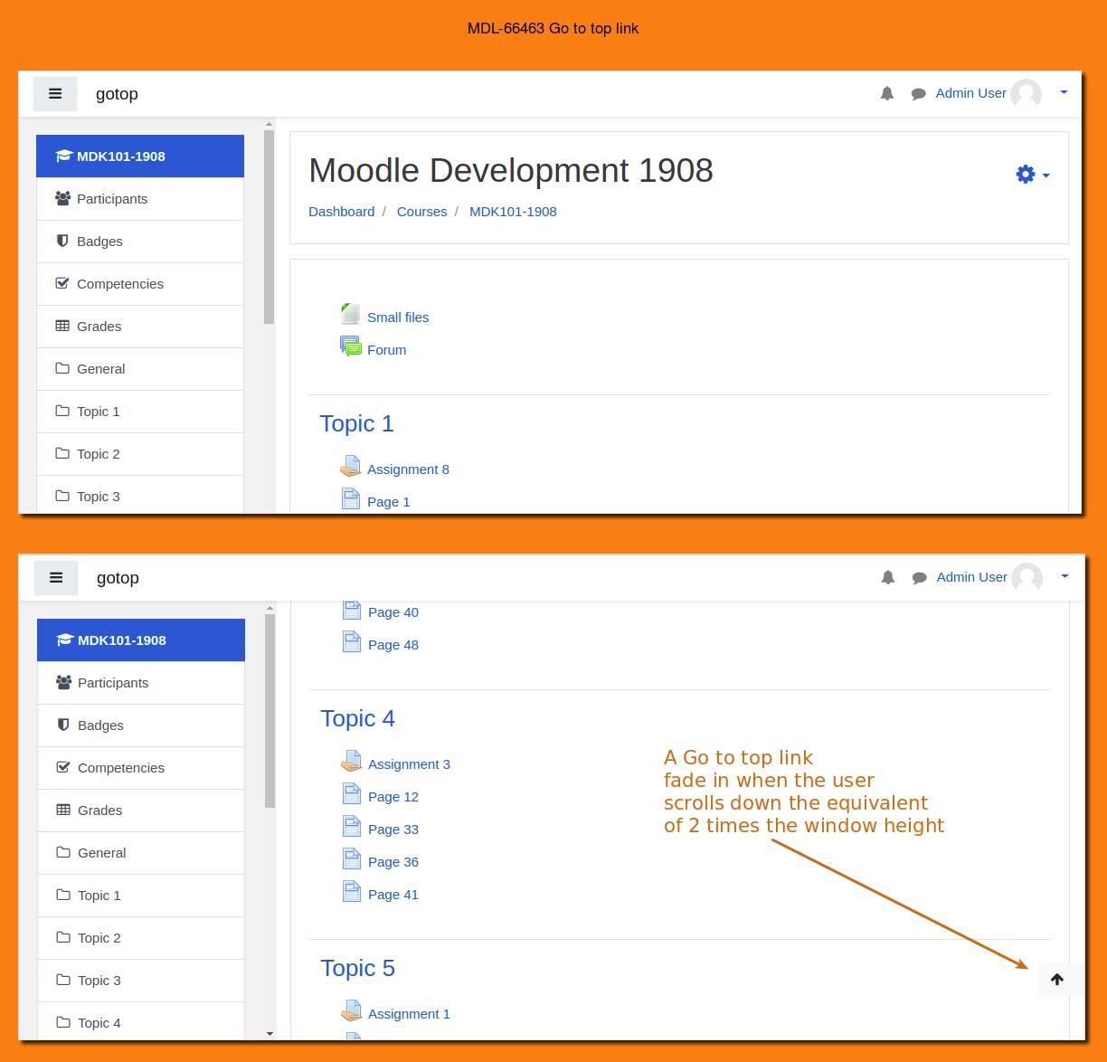Viewport: 1107px width, 1062px height.
Task: Click the Page 41 icon
Action: [352, 891]
